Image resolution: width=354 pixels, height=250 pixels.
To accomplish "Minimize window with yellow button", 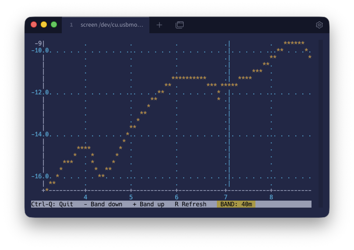I will [x=44, y=24].
